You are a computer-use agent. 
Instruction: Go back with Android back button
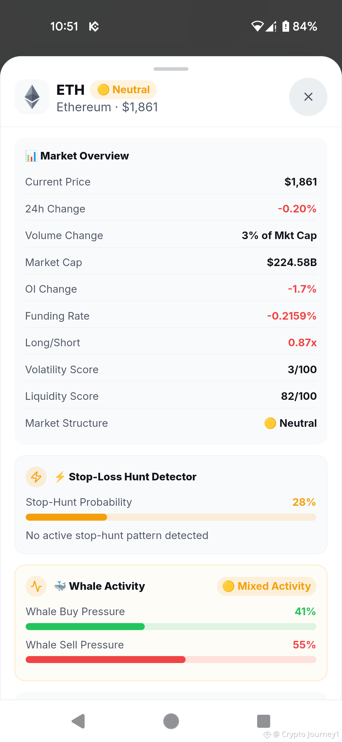[78, 721]
